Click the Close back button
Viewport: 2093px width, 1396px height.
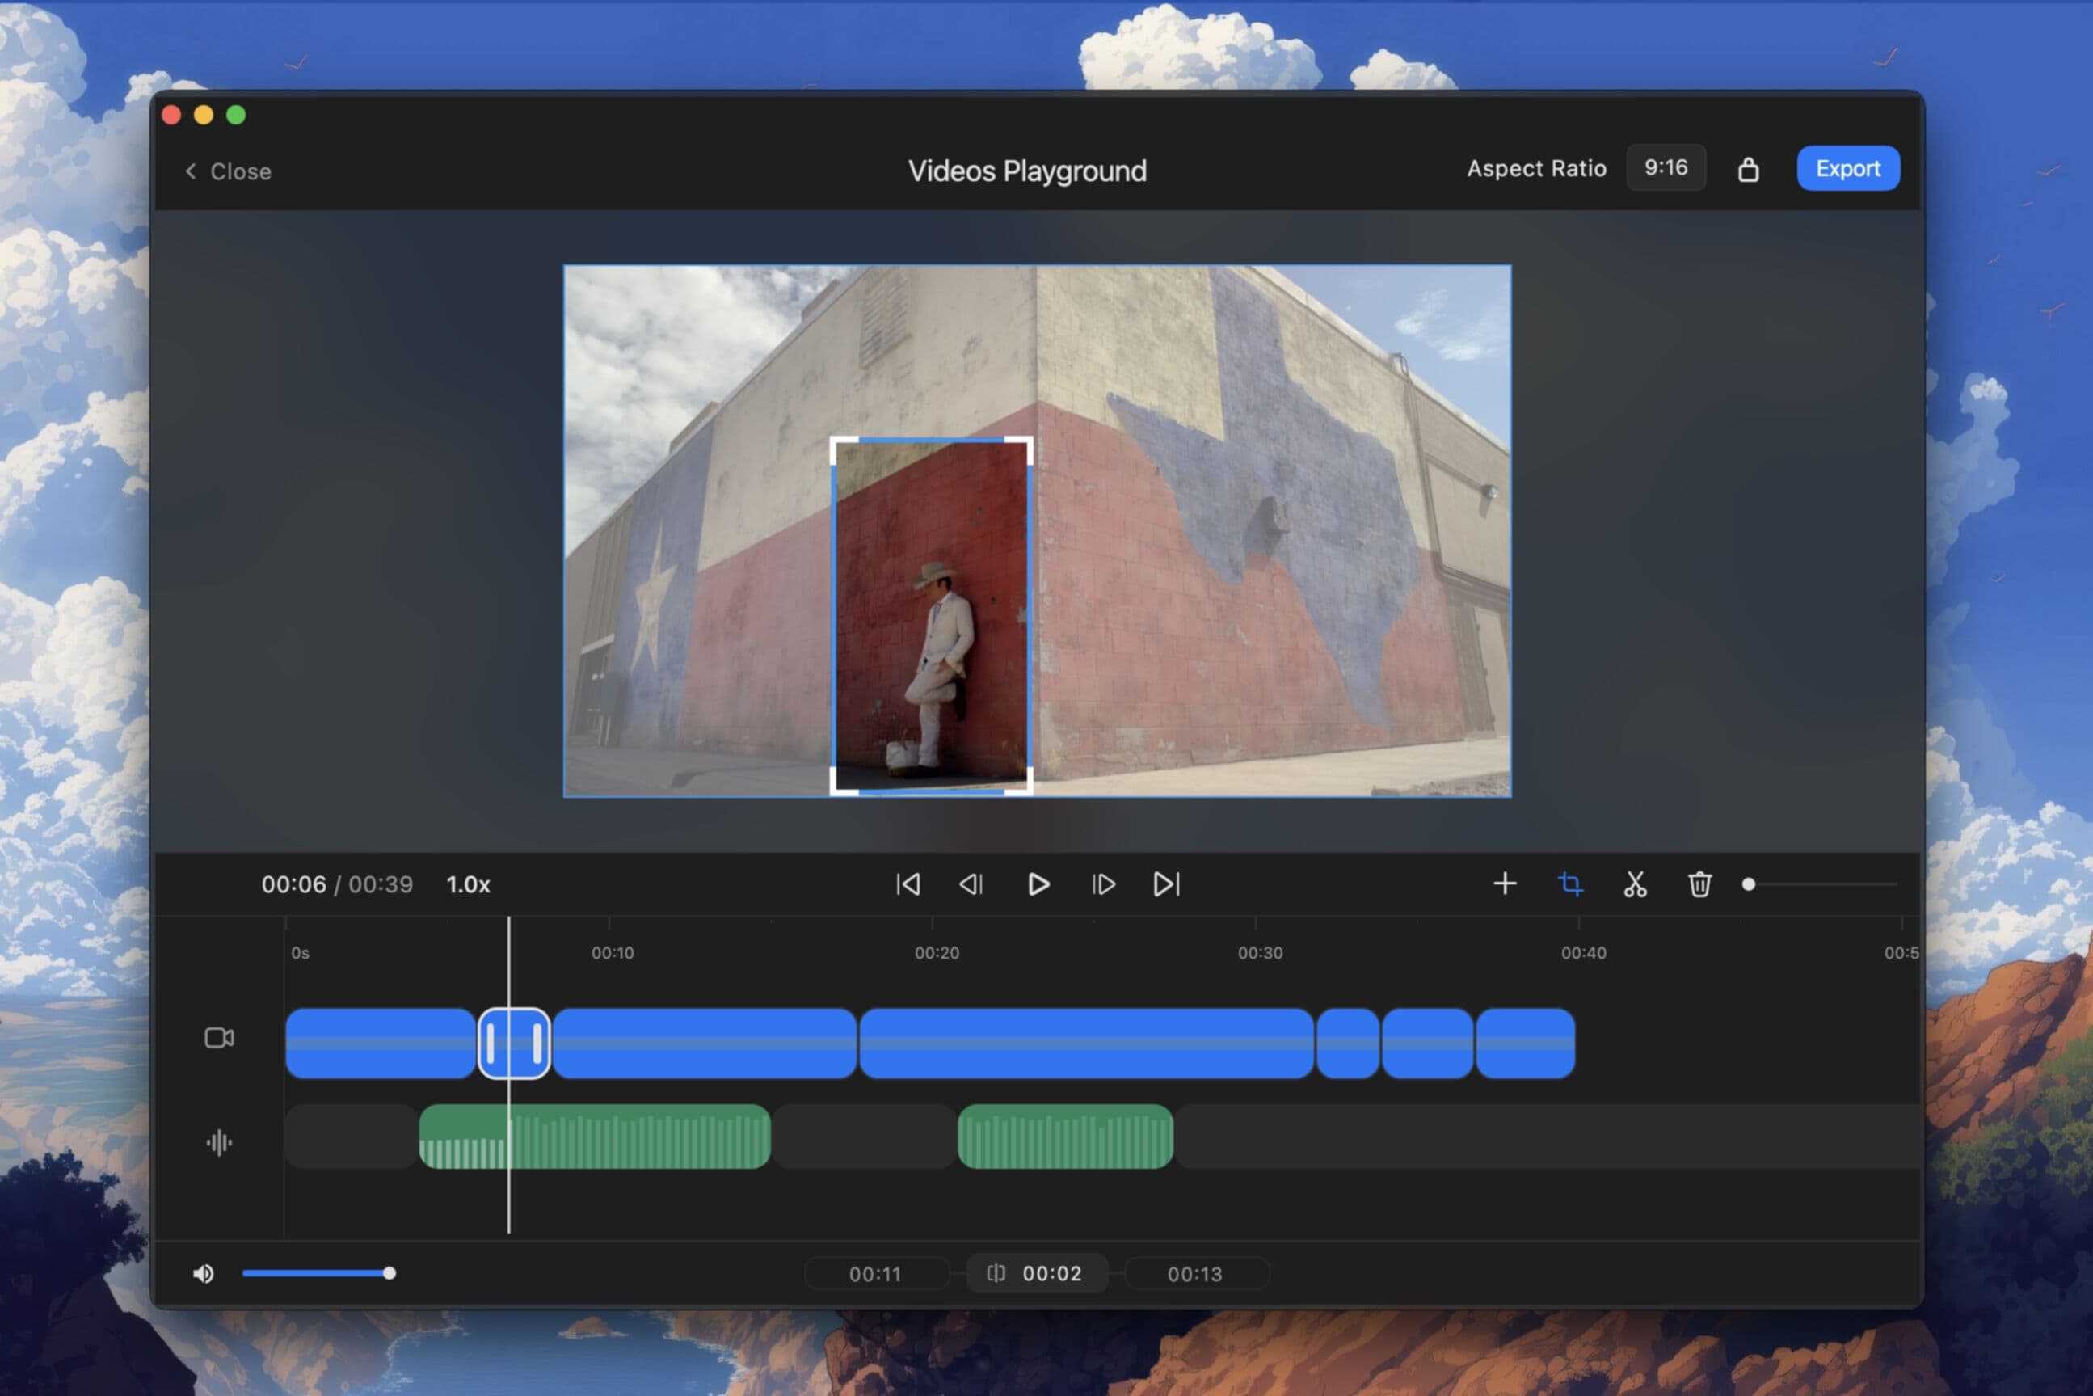(228, 171)
